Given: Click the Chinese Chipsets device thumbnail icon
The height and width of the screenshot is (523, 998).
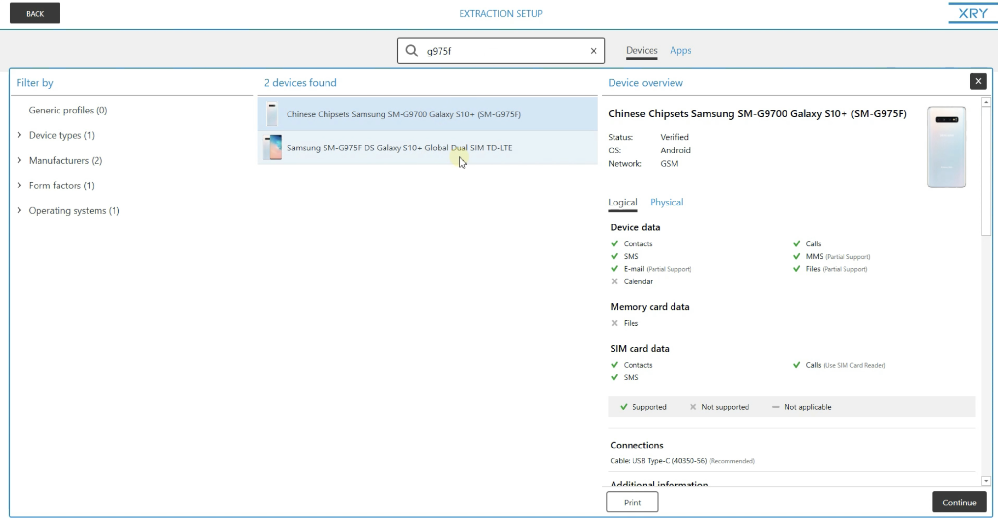Looking at the screenshot, I should (272, 114).
